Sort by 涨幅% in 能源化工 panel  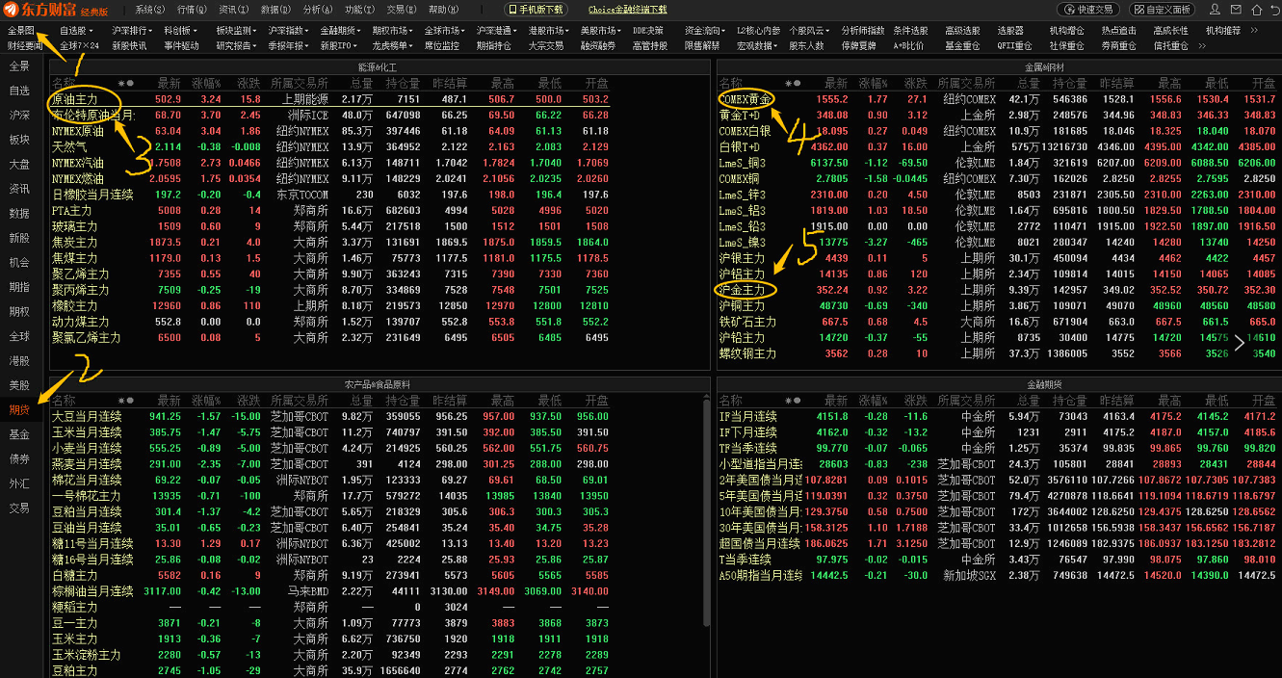tap(204, 84)
